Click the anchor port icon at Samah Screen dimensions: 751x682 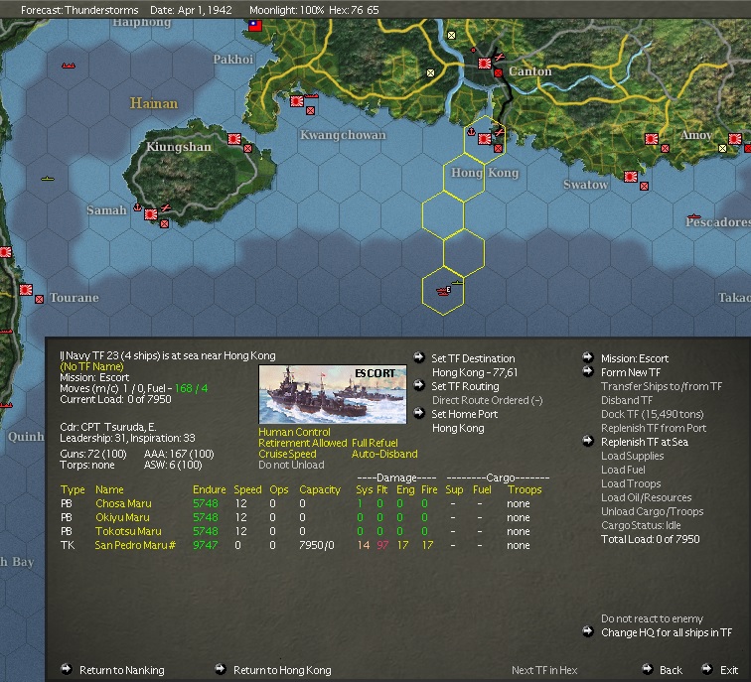click(137, 206)
